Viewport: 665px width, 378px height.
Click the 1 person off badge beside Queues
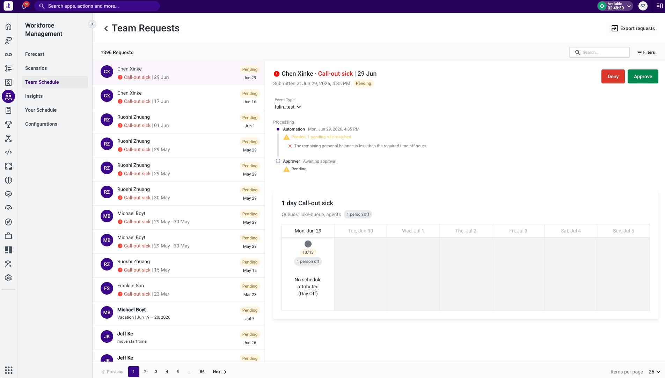coord(358,214)
